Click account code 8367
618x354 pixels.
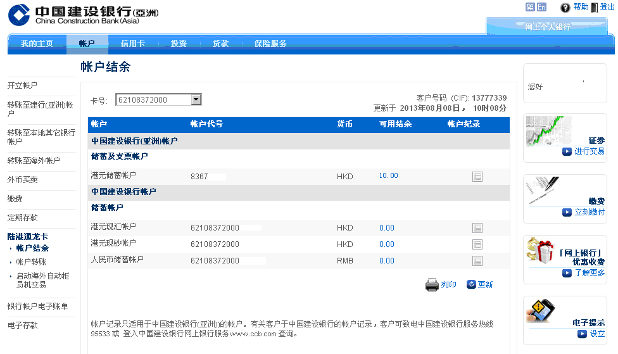coord(199,177)
